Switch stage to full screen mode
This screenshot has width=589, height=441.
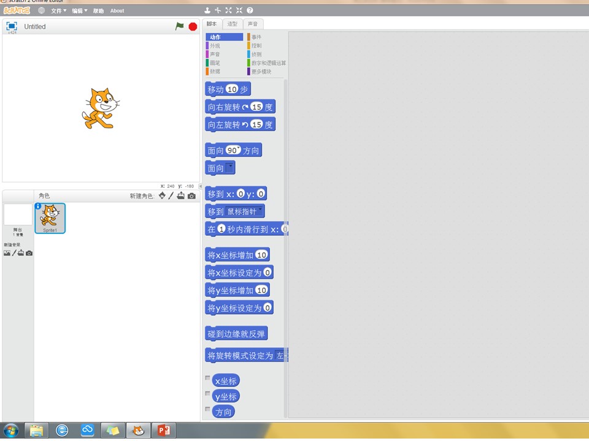pos(11,26)
